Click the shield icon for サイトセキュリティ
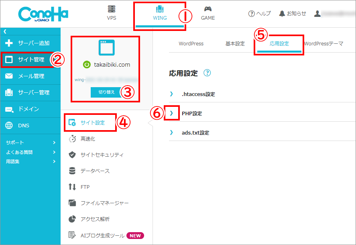Viewport: 356px width, 245px height. click(72, 155)
